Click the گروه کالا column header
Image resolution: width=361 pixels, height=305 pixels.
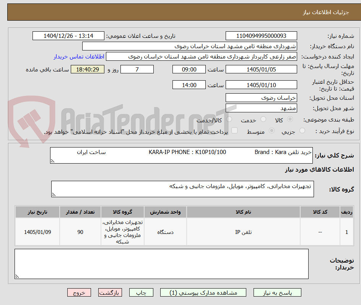tap(122, 212)
